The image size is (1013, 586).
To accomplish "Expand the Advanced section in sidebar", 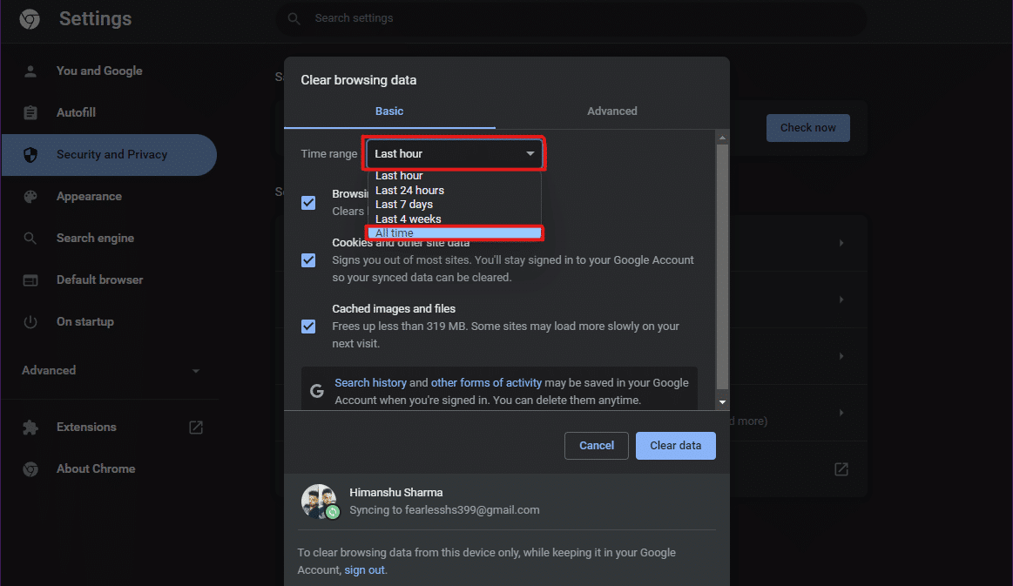I will pos(110,370).
